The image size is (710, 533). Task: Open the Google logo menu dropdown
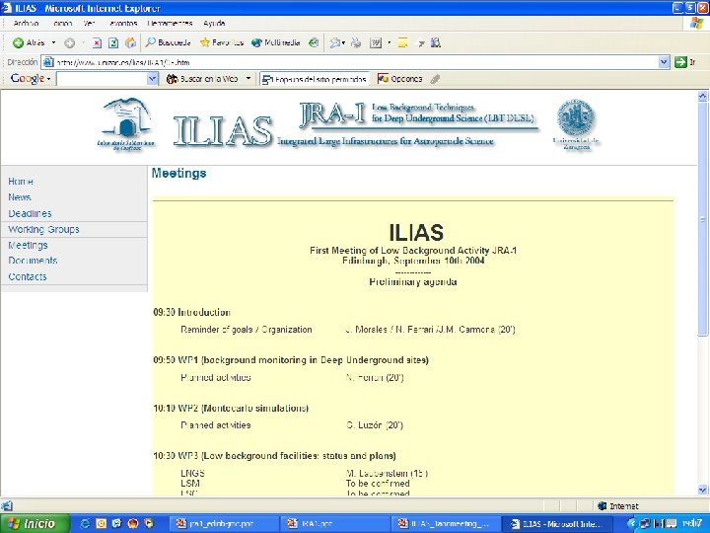pos(48,79)
